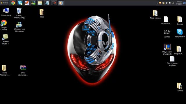Select the Skins Alienware RAR archive
This screenshot has width=186, height=104.
point(23,70)
